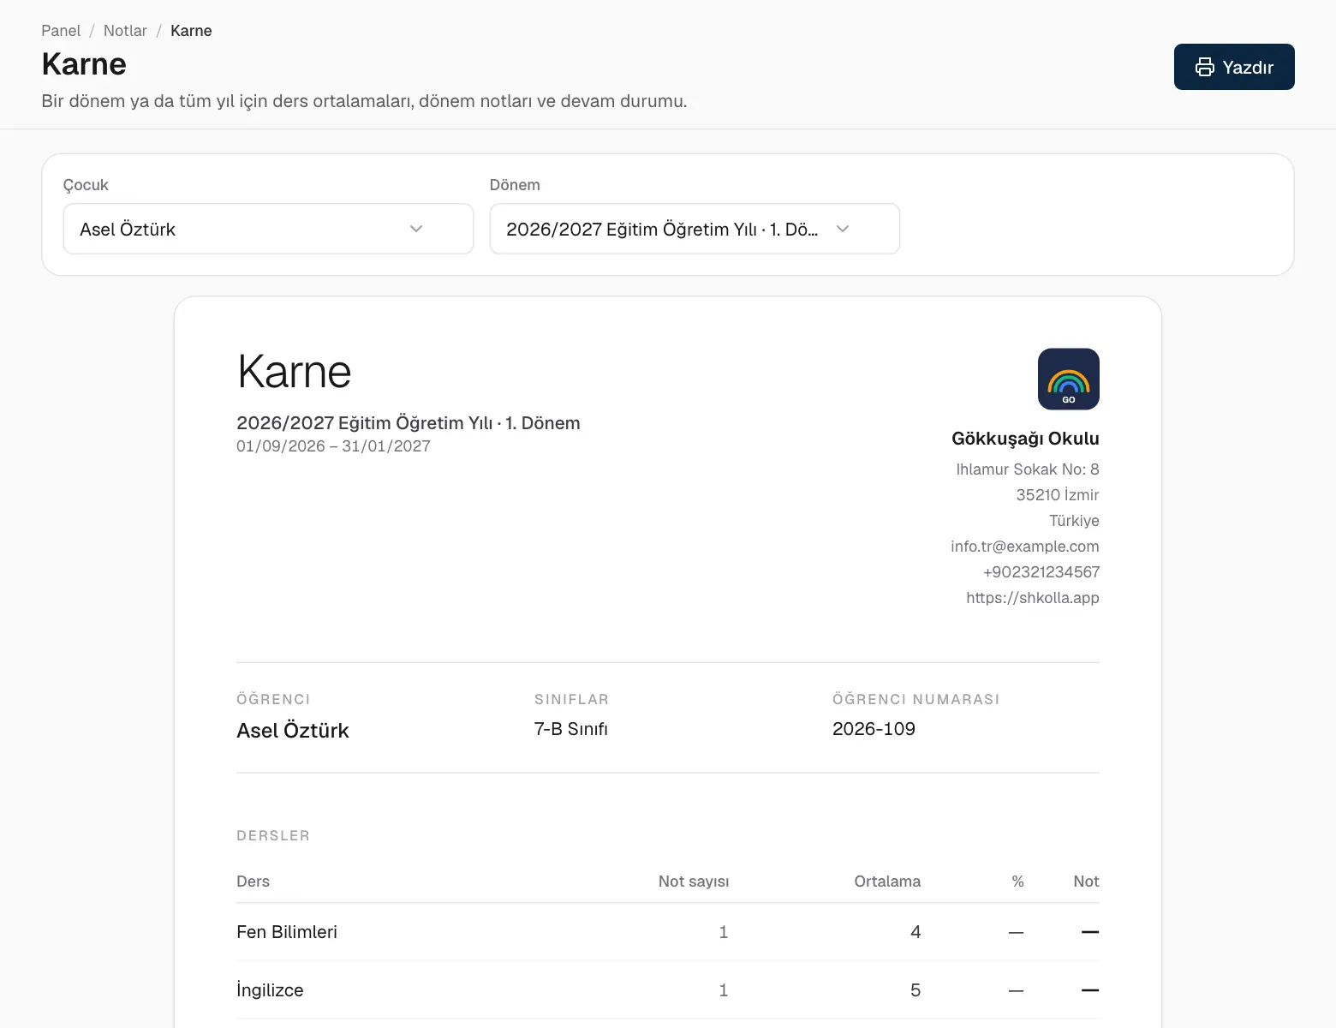The image size is (1336, 1028).
Task: Click the İngilizce average value 5
Action: pos(916,990)
